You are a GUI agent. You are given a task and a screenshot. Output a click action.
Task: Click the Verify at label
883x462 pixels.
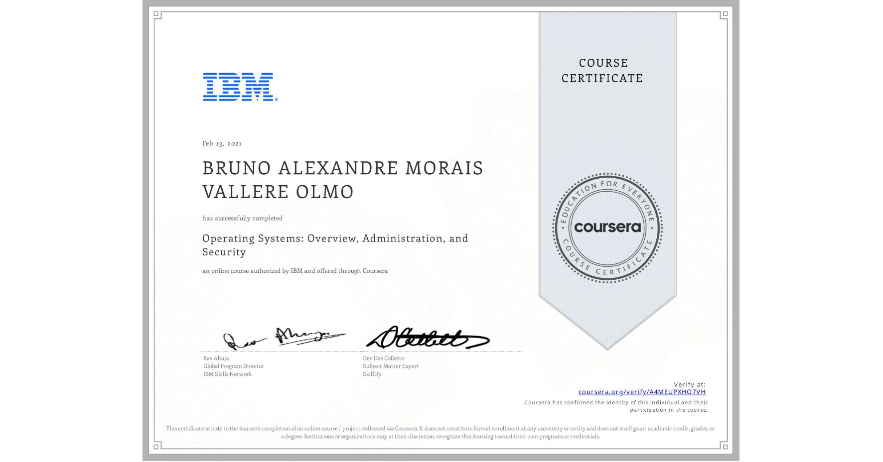[x=691, y=384]
